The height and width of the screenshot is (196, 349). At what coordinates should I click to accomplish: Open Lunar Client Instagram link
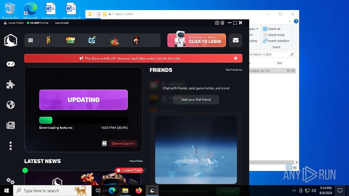pyautogui.click(x=217, y=23)
